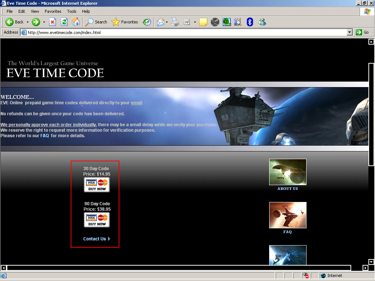375x281 pixels.
Task: Launch ICQ Pro flower icon
Action: [226, 22]
